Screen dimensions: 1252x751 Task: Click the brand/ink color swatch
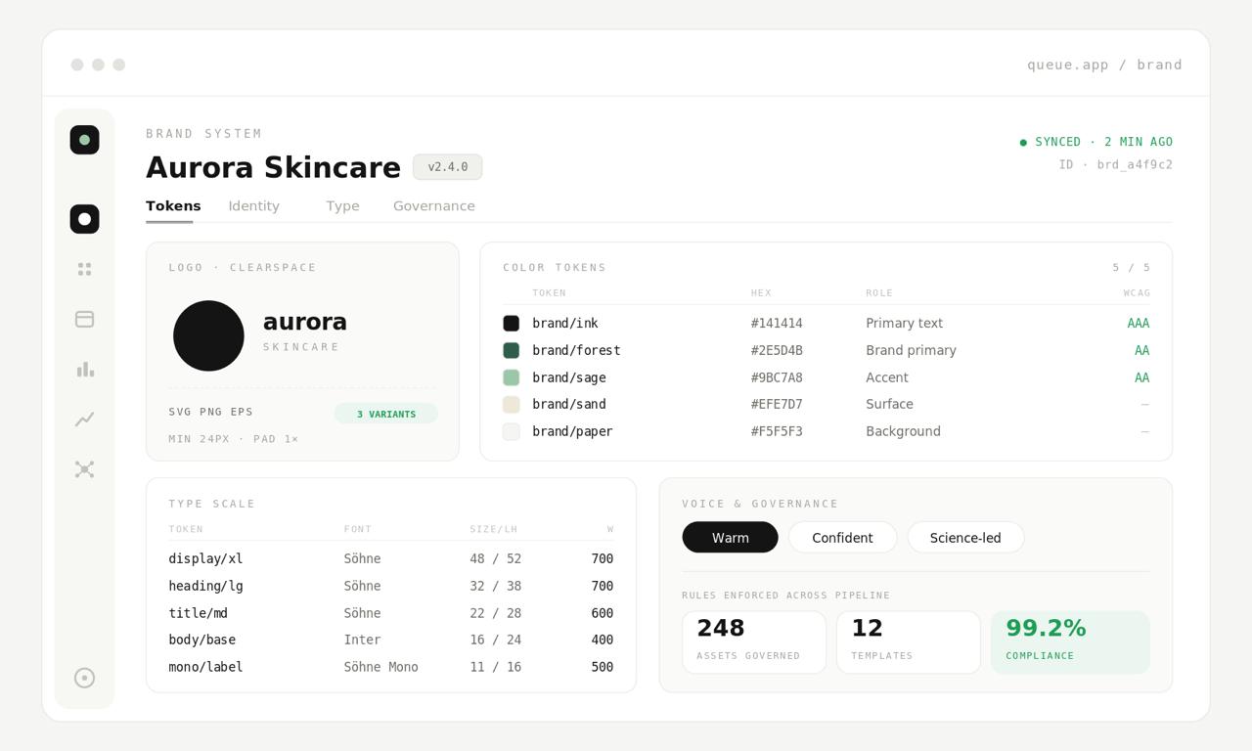tap(511, 324)
